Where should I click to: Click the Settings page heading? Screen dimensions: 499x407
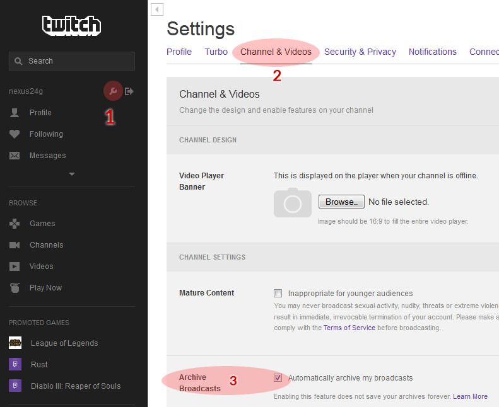(x=201, y=29)
